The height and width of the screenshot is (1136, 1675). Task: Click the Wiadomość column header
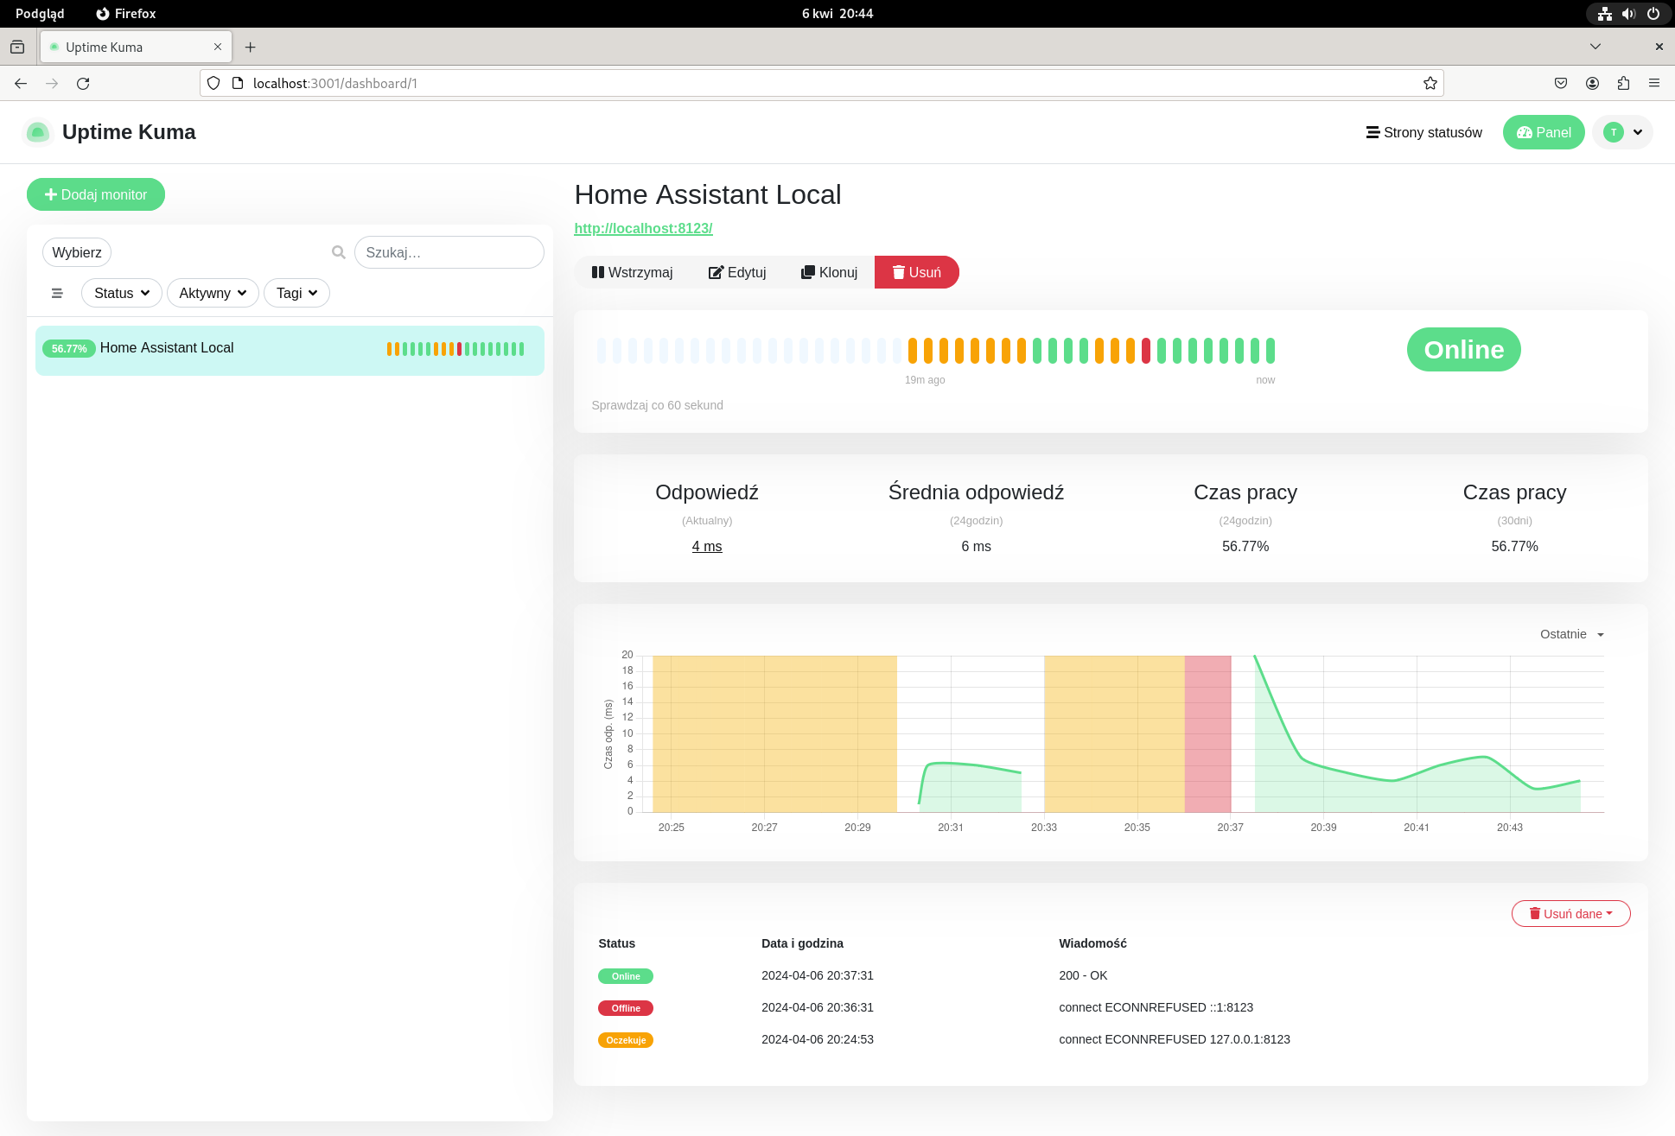pyautogui.click(x=1092, y=943)
